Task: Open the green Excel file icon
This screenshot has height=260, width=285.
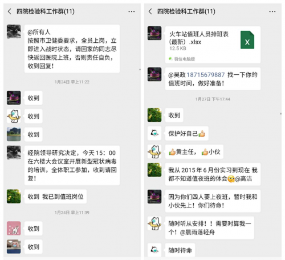Action: pyautogui.click(x=247, y=40)
